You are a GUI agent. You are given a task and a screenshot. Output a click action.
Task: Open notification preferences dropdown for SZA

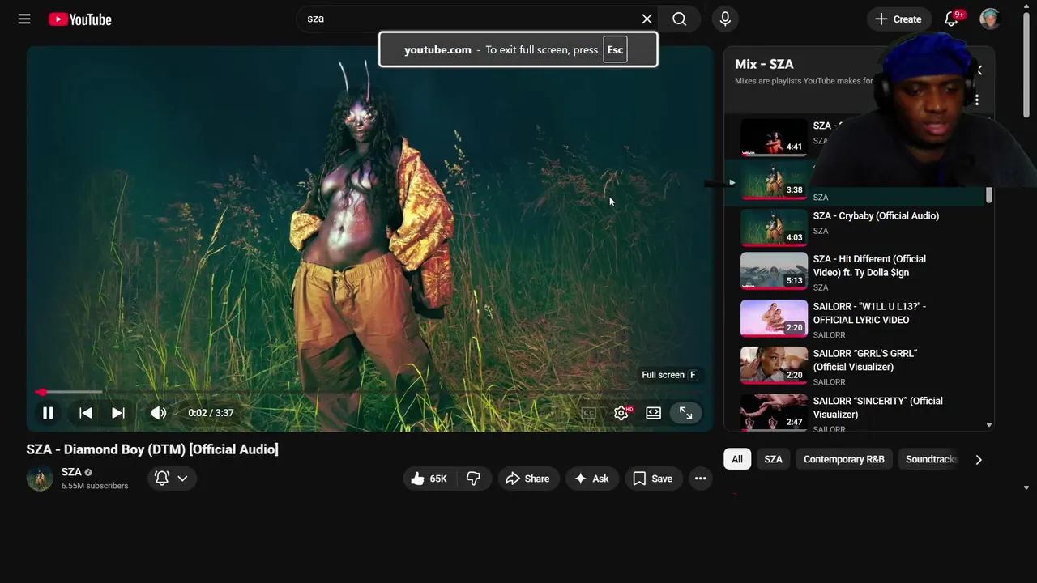pyautogui.click(x=171, y=479)
